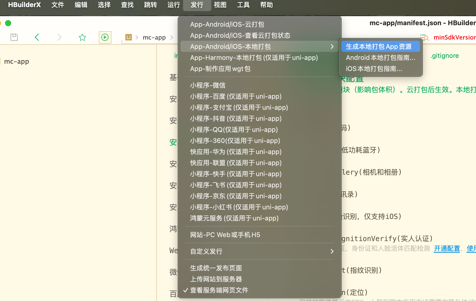Expand App-Android/iOS-本地打包 submenu arrow

(x=332, y=47)
